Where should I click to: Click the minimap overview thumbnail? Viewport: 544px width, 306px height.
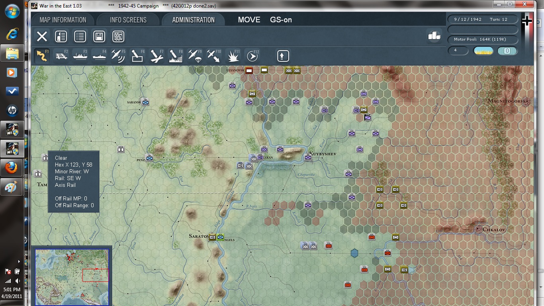pos(72,277)
